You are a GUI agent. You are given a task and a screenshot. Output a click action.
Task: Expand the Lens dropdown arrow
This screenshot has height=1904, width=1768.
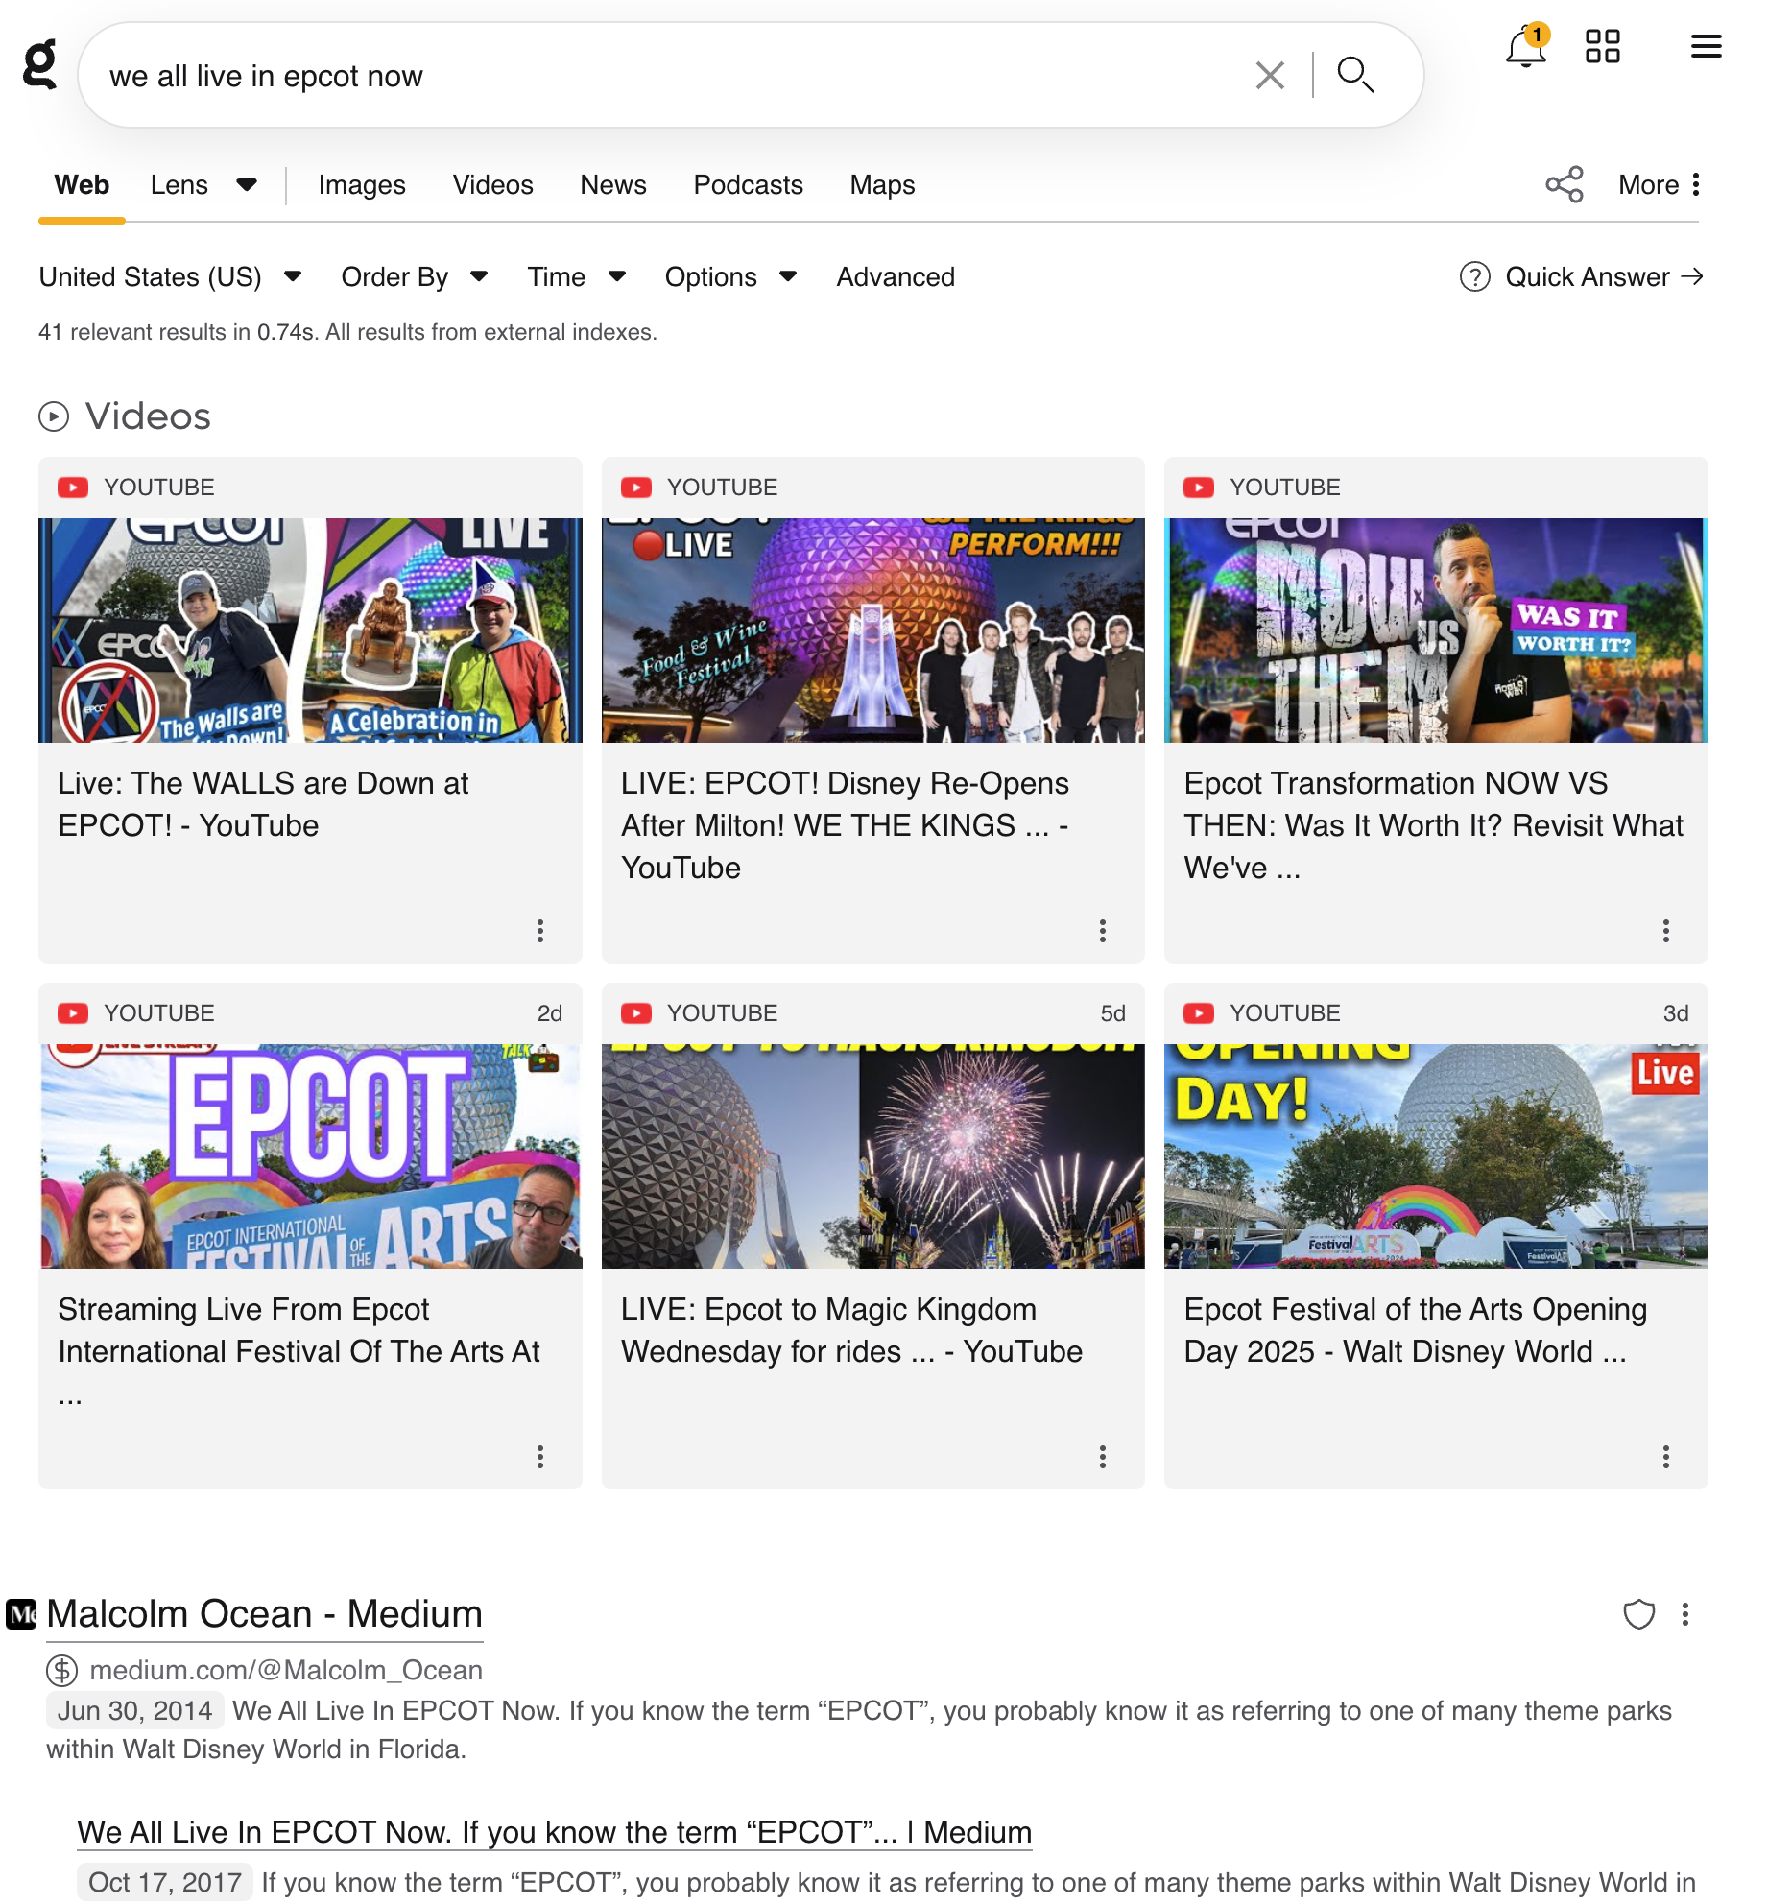247,185
